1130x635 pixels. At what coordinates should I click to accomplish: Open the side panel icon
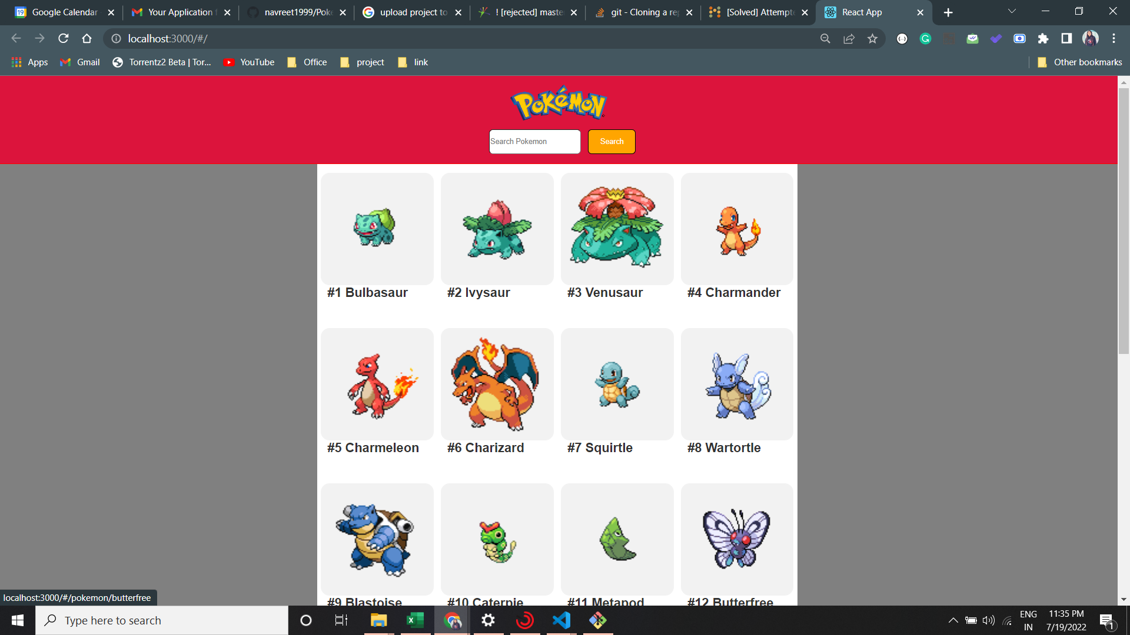pyautogui.click(x=1066, y=39)
